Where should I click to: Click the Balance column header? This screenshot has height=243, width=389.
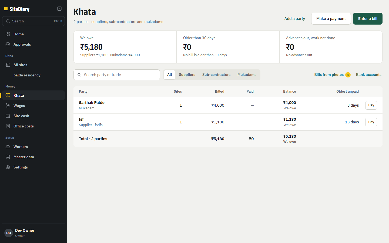pyautogui.click(x=289, y=92)
